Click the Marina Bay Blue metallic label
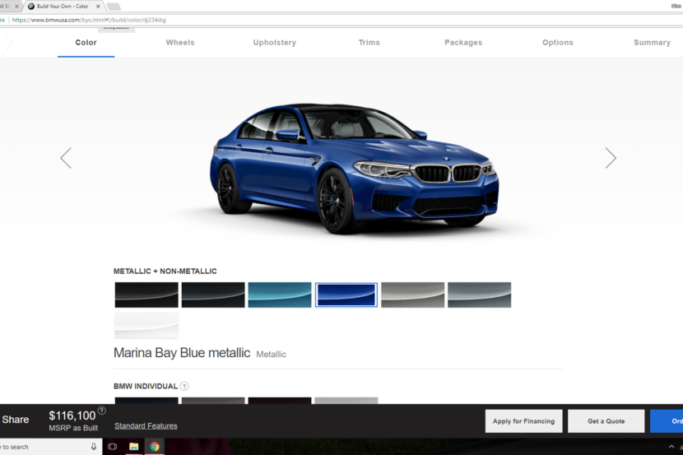The height and width of the screenshot is (455, 683). [x=182, y=353]
